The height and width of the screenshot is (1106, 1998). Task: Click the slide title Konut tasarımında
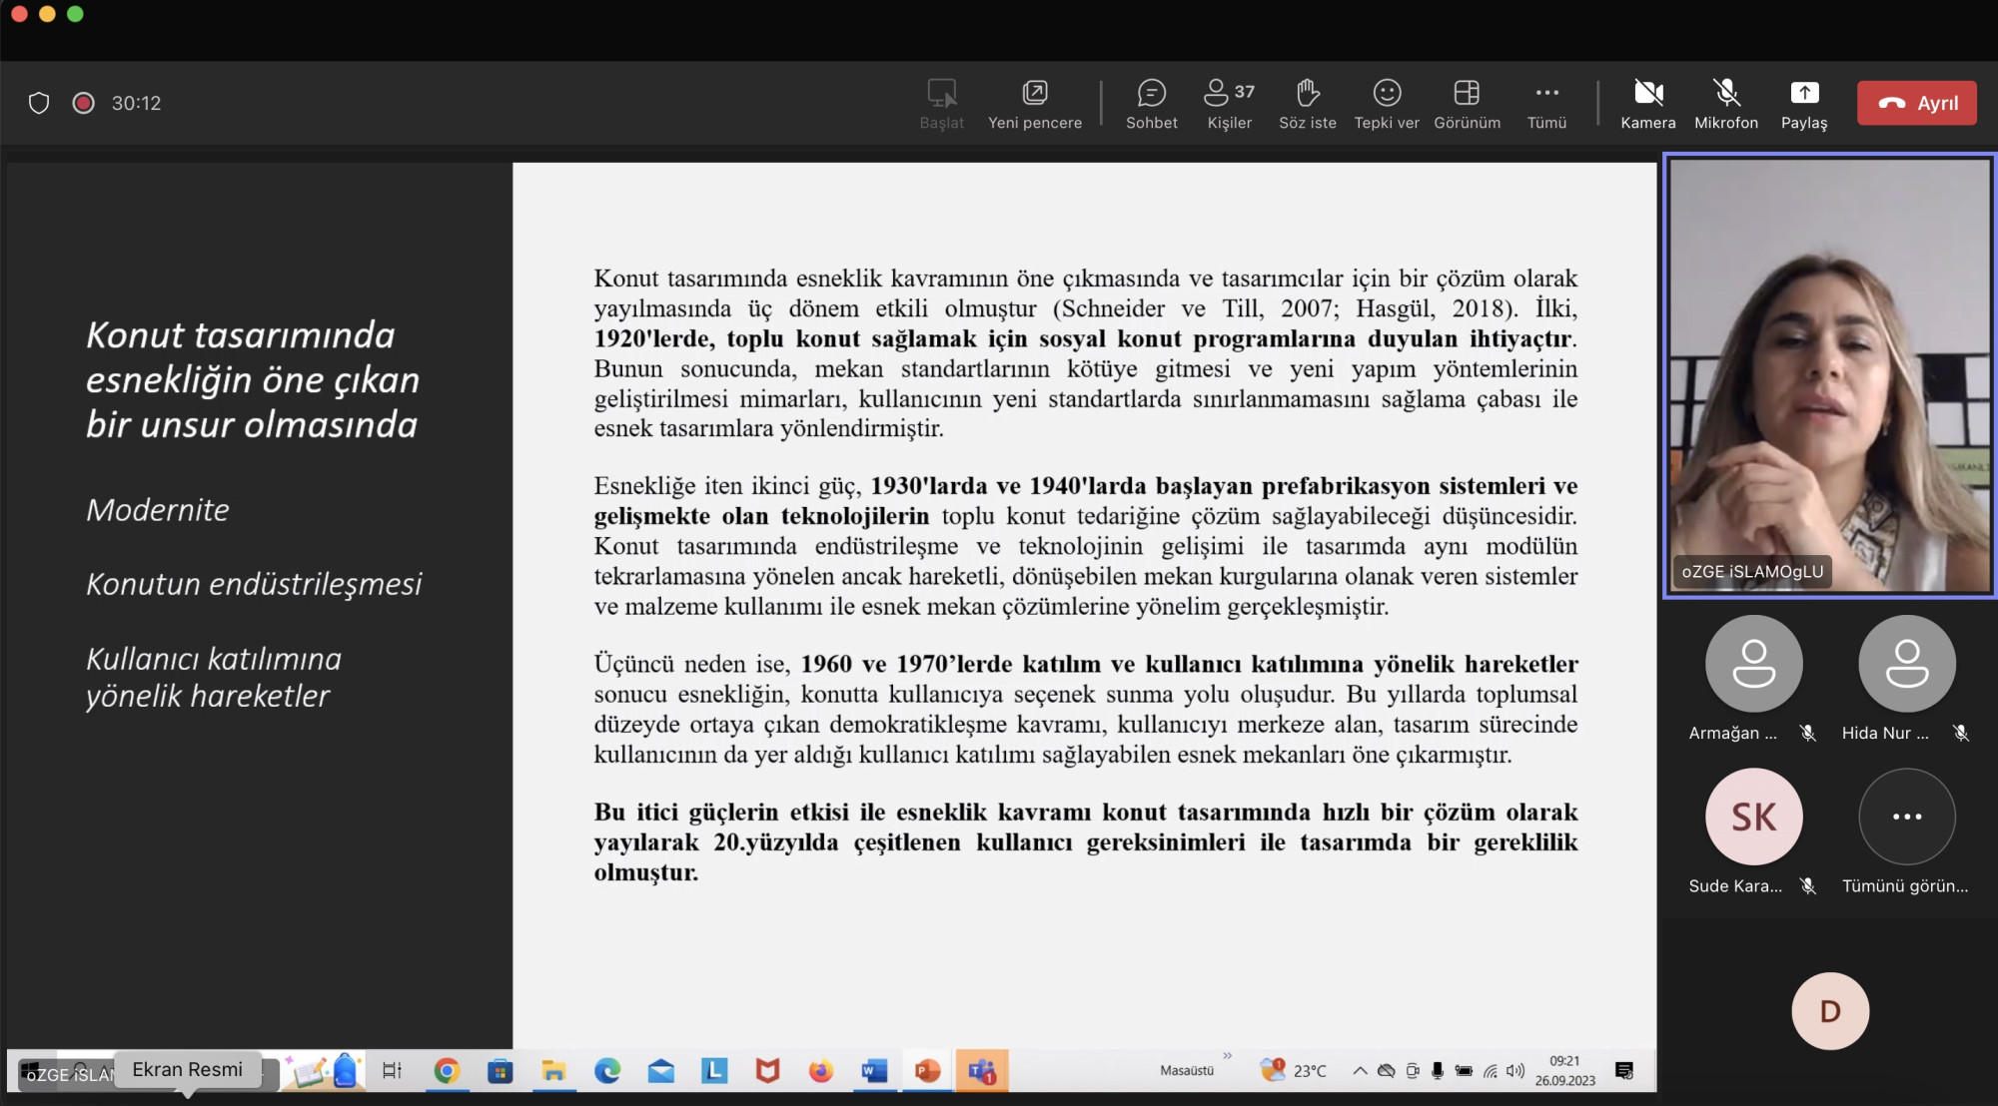tap(252, 380)
